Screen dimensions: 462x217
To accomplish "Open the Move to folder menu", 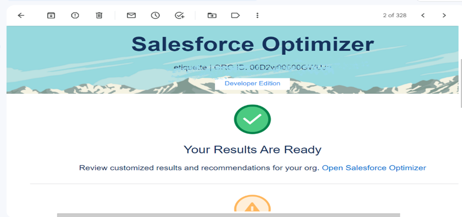I will tap(212, 15).
